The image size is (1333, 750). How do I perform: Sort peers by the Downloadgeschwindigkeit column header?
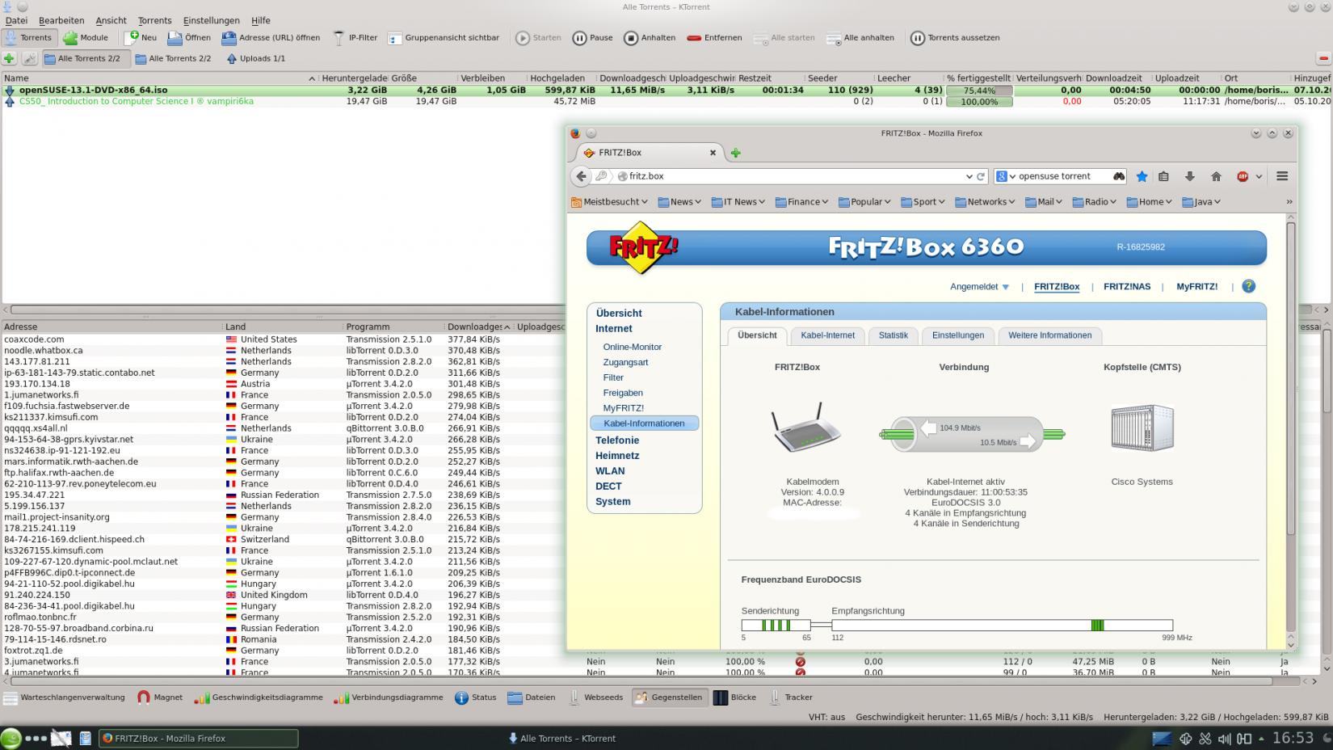[479, 327]
